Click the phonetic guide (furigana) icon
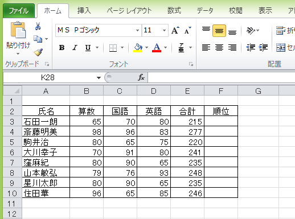The height and width of the screenshot is (219, 295). [181, 48]
